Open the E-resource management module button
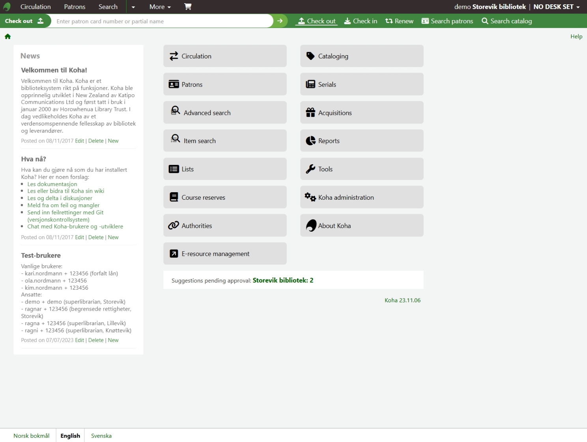Screen dimensions: 587x442 (x=225, y=254)
